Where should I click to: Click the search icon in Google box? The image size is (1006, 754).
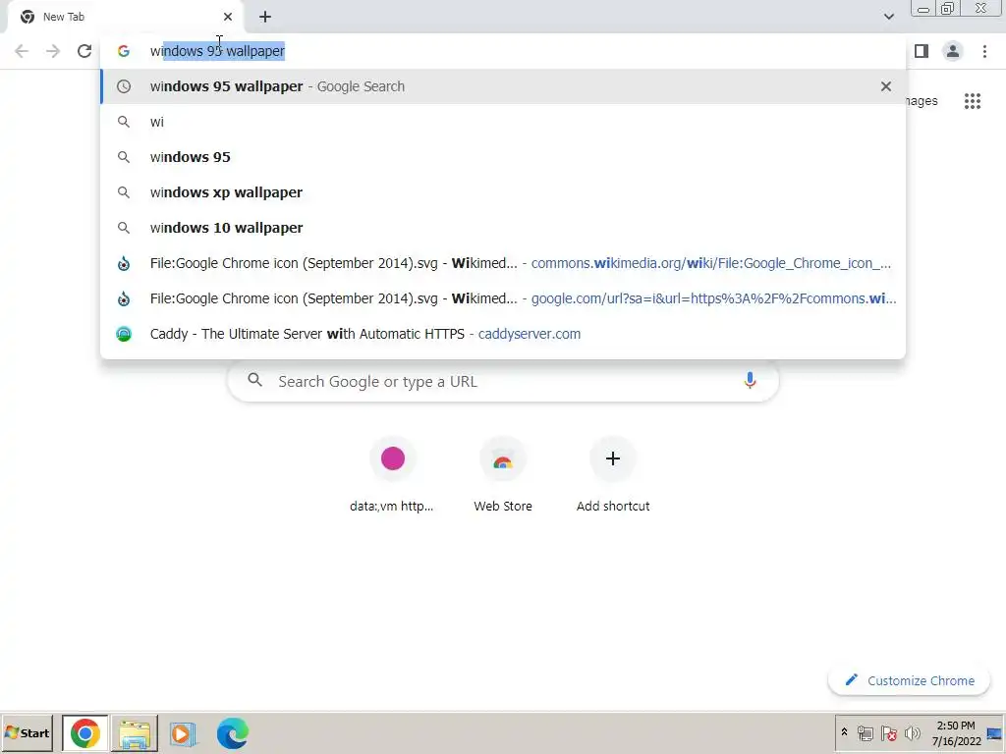pyautogui.click(x=254, y=380)
